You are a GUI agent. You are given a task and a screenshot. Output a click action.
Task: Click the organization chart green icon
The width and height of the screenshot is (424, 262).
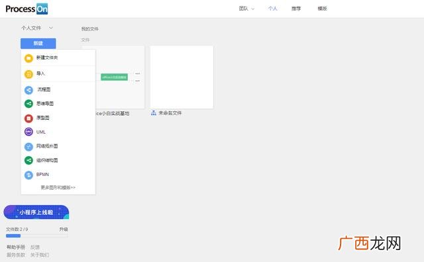[28, 160]
